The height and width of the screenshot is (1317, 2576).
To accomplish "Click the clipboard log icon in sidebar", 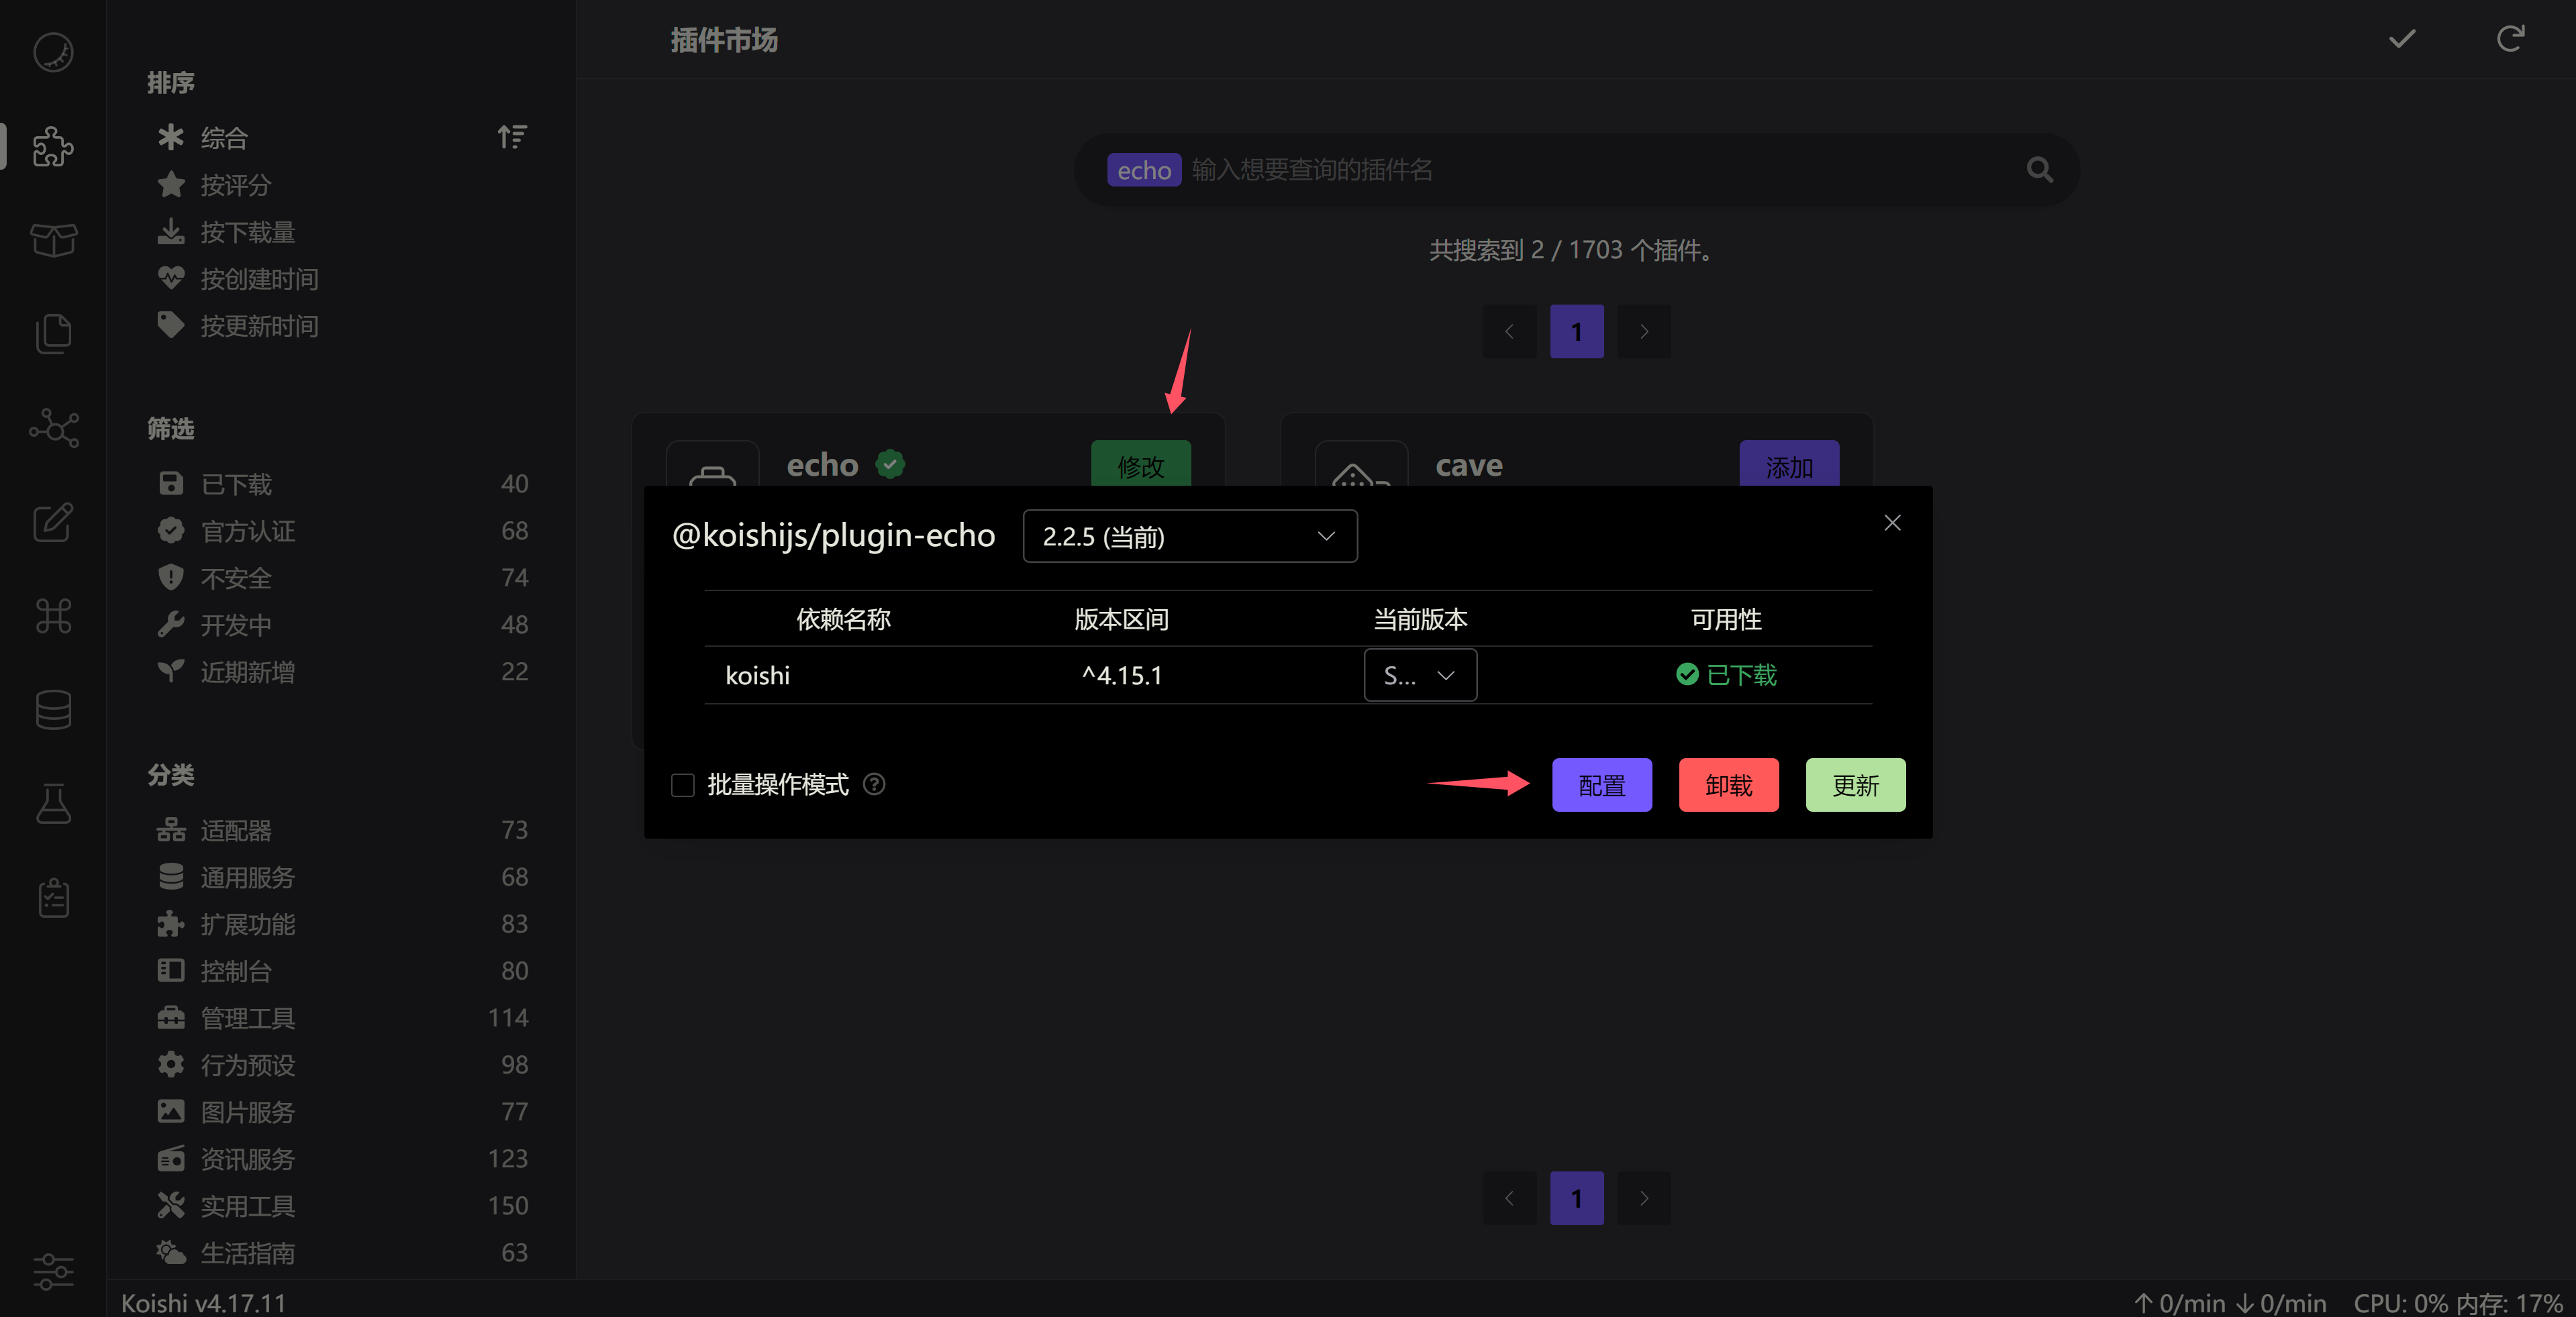I will coord(53,896).
